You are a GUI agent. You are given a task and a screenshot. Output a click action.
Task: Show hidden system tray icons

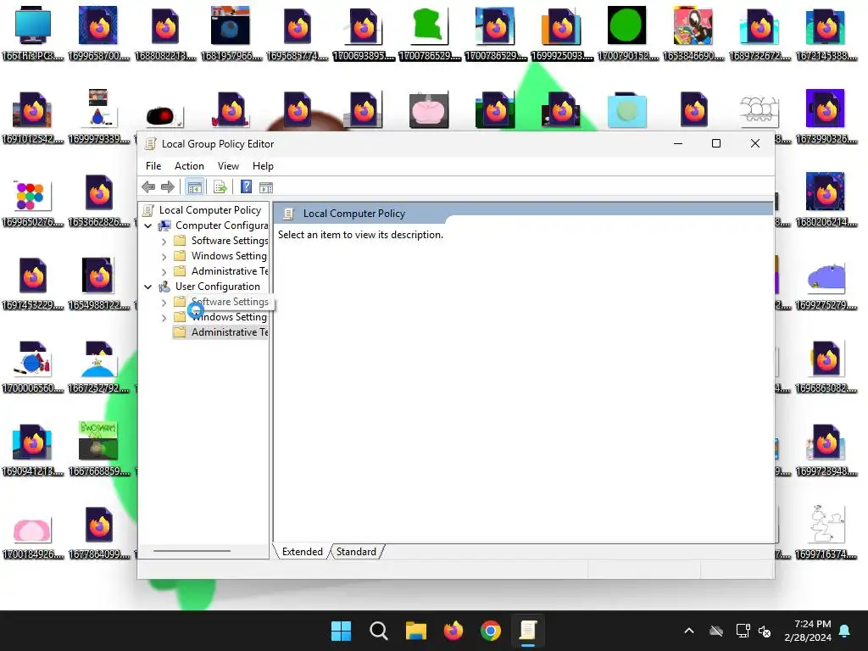click(689, 631)
